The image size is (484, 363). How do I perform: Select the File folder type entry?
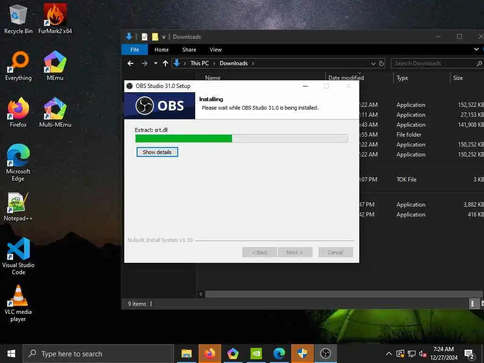[409, 135]
